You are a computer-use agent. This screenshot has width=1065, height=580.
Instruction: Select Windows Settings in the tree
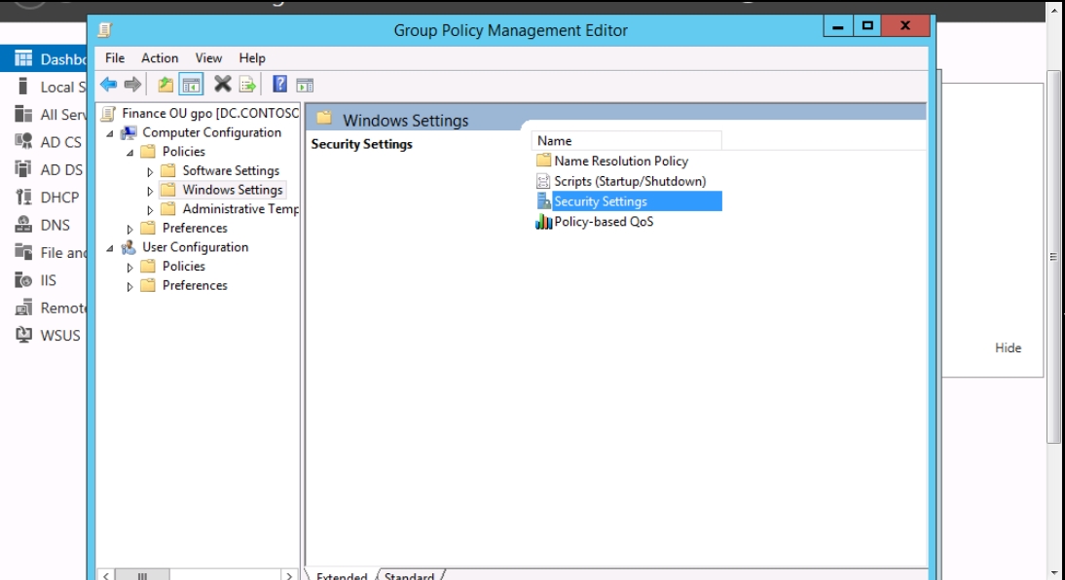(233, 190)
